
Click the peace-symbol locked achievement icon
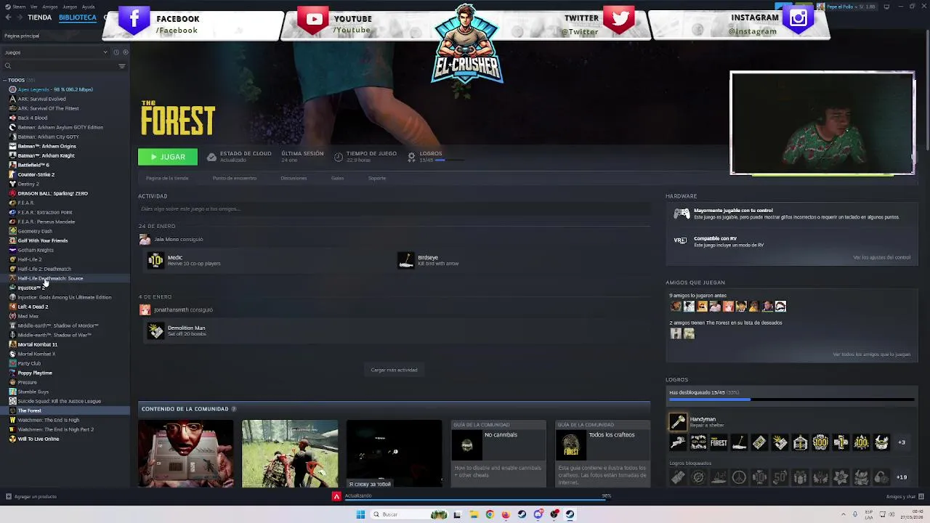click(739, 477)
